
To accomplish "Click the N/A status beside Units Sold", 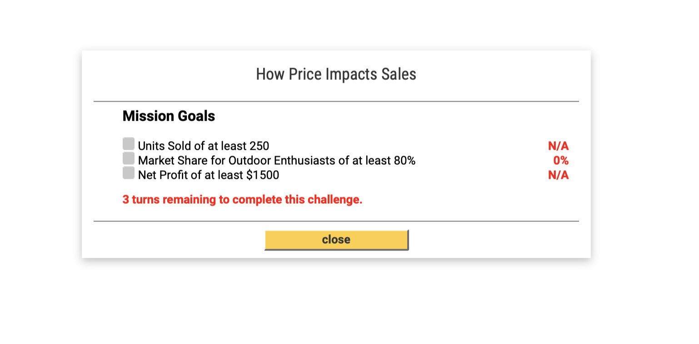I will 559,146.
